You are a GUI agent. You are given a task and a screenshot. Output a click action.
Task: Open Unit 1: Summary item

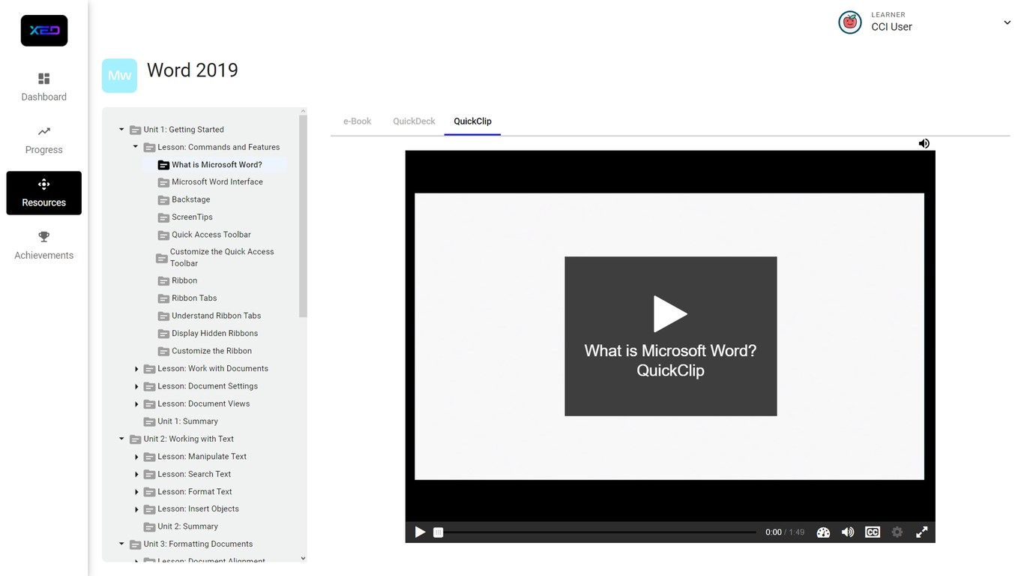click(187, 421)
